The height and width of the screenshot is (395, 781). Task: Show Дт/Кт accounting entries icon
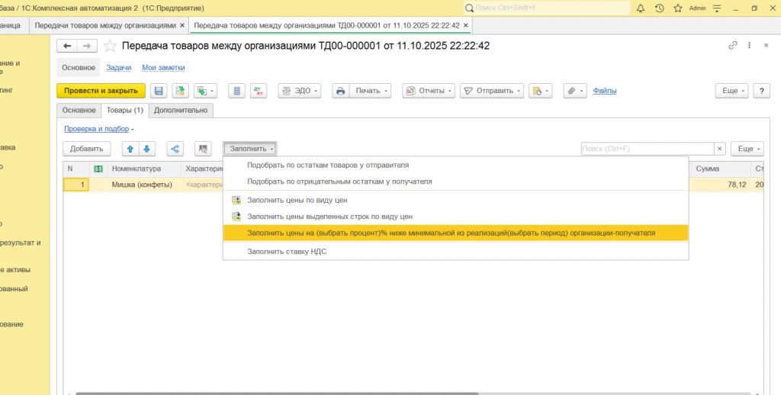(259, 91)
